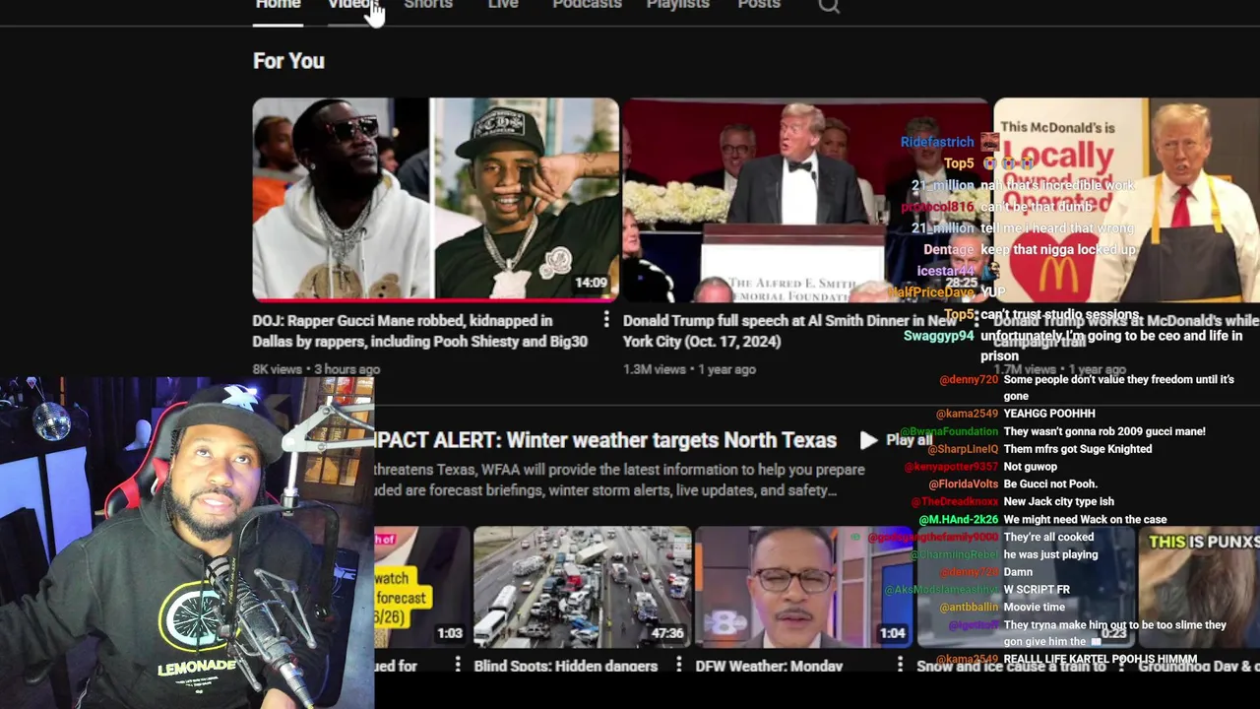
Task: Click the Play all triangle icon
Action: (868, 440)
